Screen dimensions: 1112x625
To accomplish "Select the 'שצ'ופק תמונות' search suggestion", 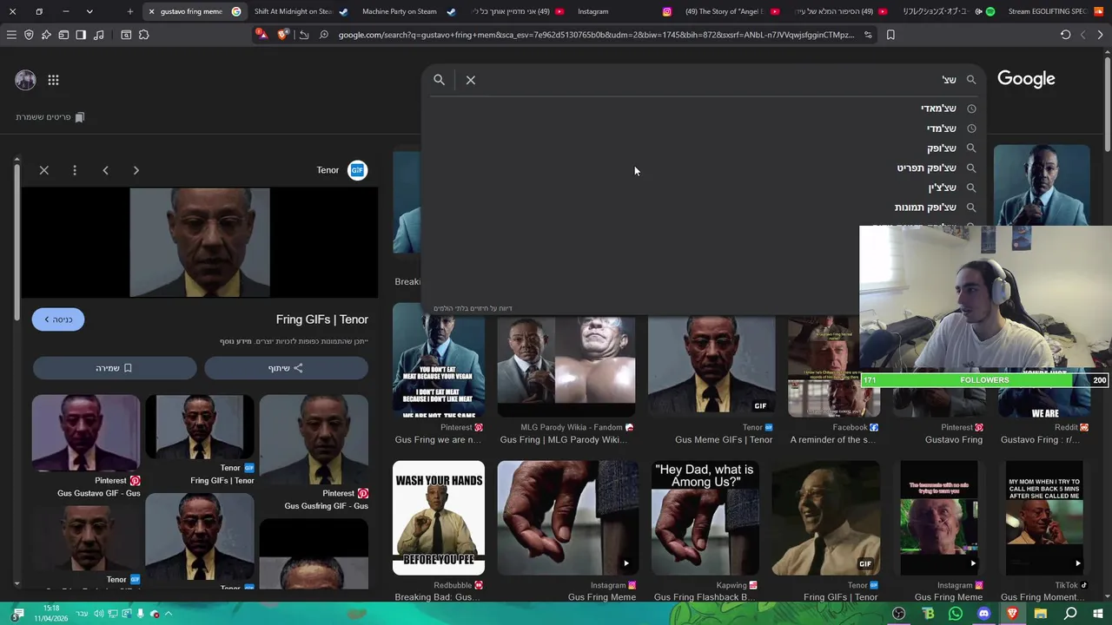I will click(x=704, y=207).
